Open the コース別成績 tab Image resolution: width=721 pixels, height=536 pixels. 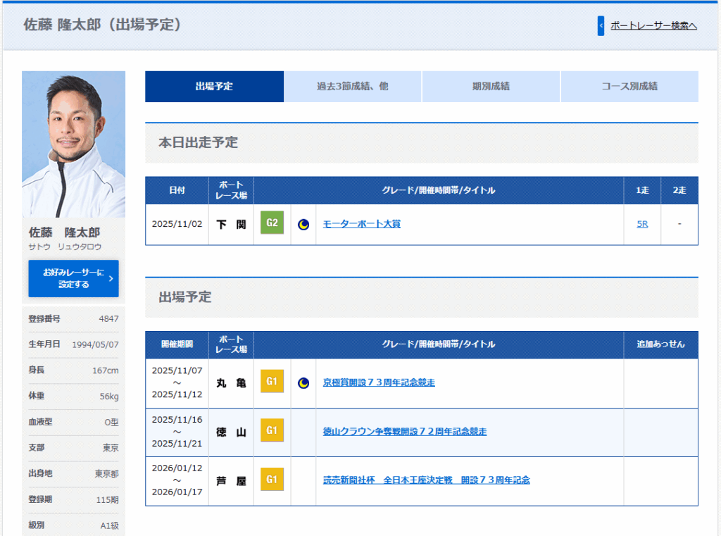(629, 87)
